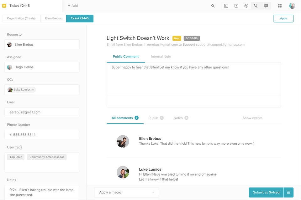301x200 pixels.
Task: Add a new tab with + Add
Action: pyautogui.click(x=73, y=6)
